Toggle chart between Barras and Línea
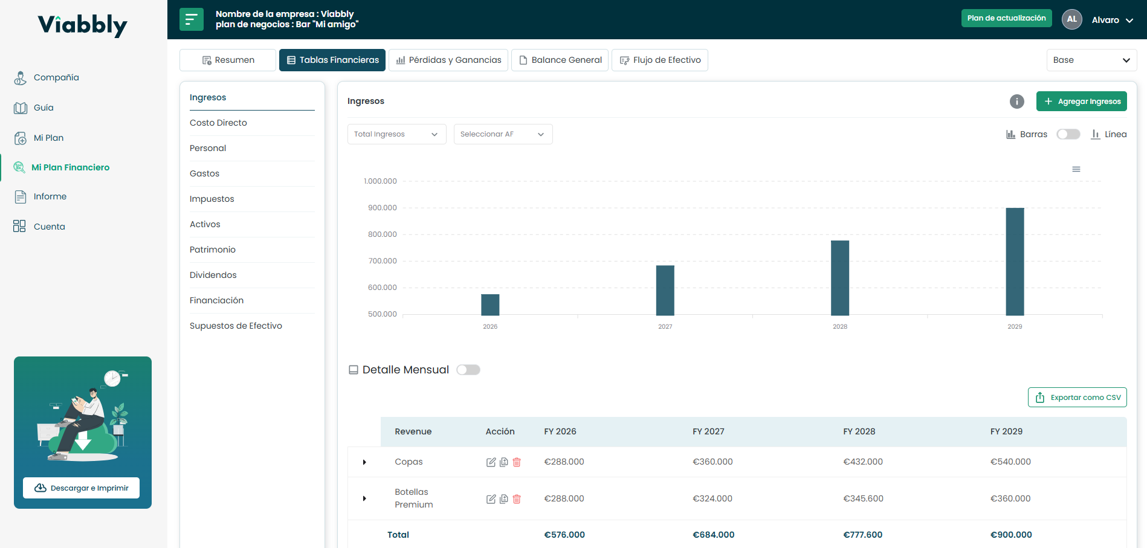1147x548 pixels. [1068, 134]
